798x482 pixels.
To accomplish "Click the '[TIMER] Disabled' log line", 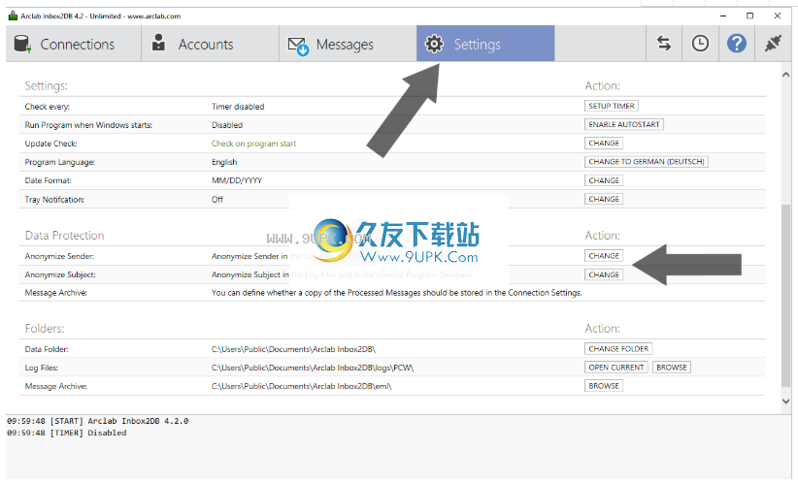I will 67,433.
